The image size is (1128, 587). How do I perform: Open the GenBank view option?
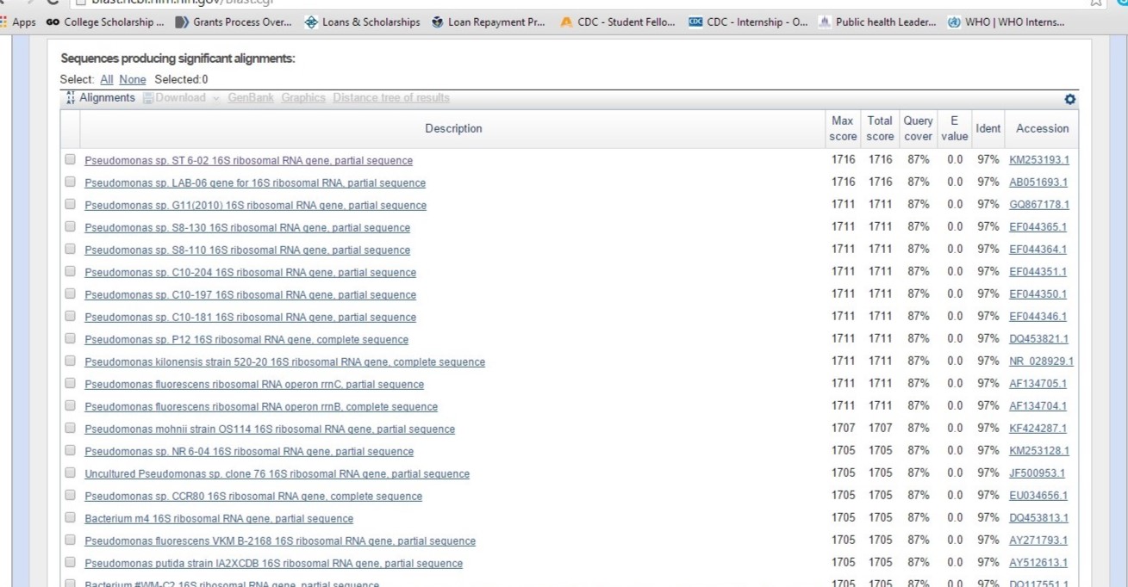coord(251,98)
